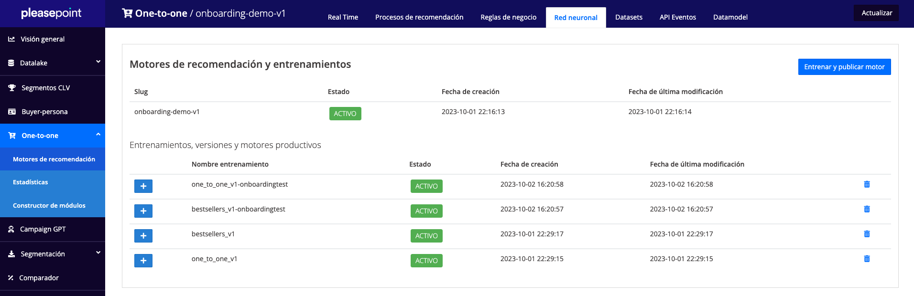Remove bestsellers_v1 training with trash icon
This screenshot has width=914, height=296.
tap(867, 234)
